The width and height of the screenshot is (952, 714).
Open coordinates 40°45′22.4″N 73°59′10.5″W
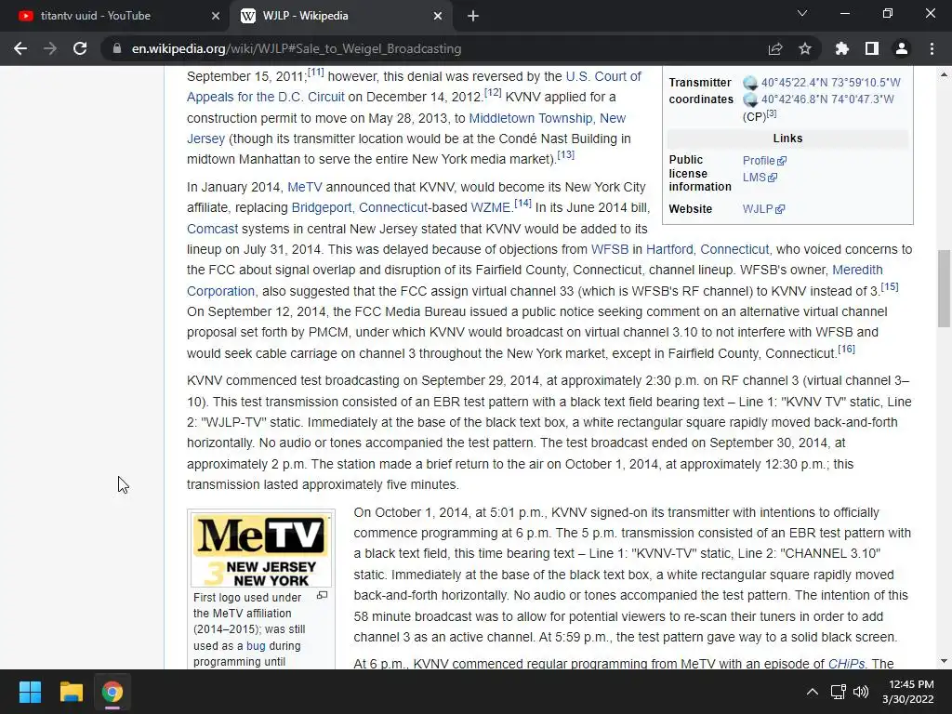point(830,83)
